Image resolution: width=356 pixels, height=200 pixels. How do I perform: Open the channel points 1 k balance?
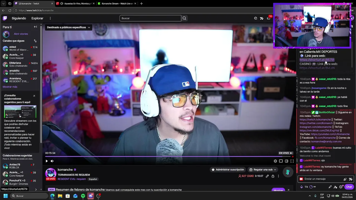[304, 187]
